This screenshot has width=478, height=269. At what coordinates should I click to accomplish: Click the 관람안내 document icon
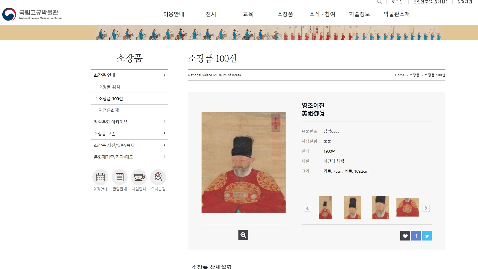[120, 177]
